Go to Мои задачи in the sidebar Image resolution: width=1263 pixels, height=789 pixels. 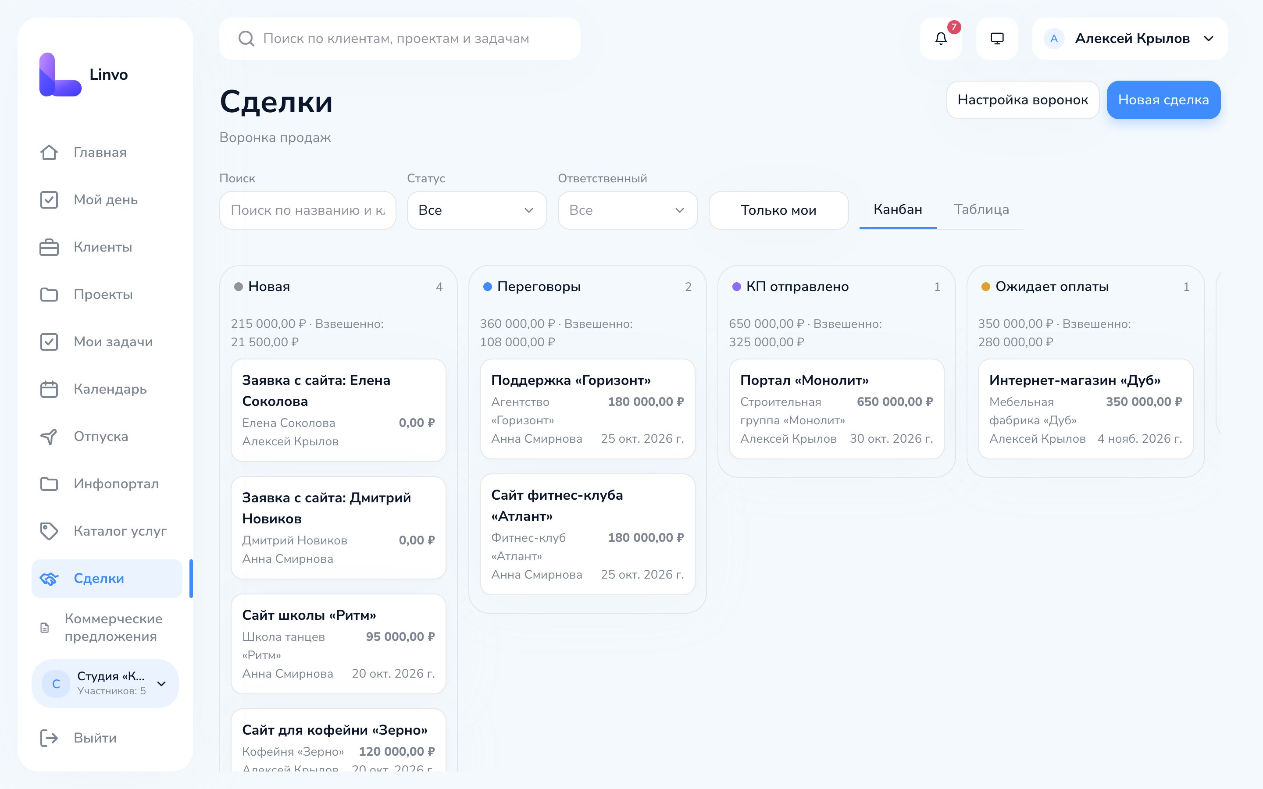(x=107, y=342)
